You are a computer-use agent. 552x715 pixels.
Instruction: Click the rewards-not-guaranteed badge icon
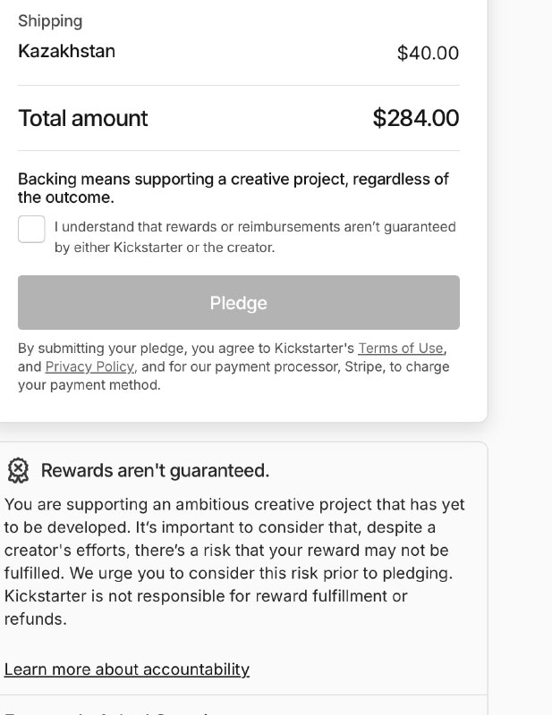(18, 470)
